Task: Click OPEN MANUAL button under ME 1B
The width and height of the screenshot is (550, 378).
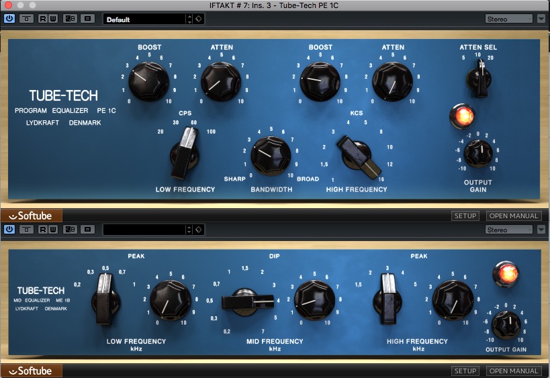Action: (514, 371)
